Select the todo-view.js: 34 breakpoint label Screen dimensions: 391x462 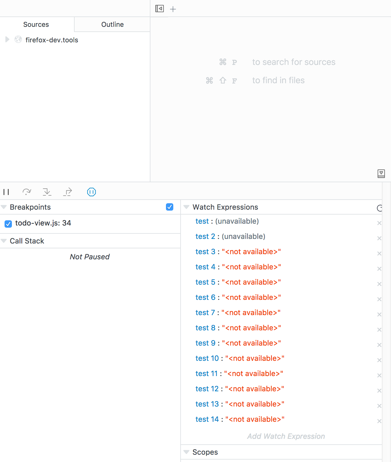pos(43,223)
